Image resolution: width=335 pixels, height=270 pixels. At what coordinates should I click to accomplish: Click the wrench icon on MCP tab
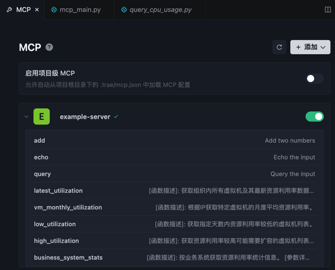pyautogui.click(x=9, y=10)
